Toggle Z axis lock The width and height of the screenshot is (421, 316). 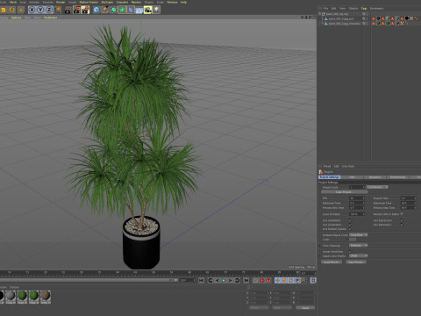pos(49,10)
